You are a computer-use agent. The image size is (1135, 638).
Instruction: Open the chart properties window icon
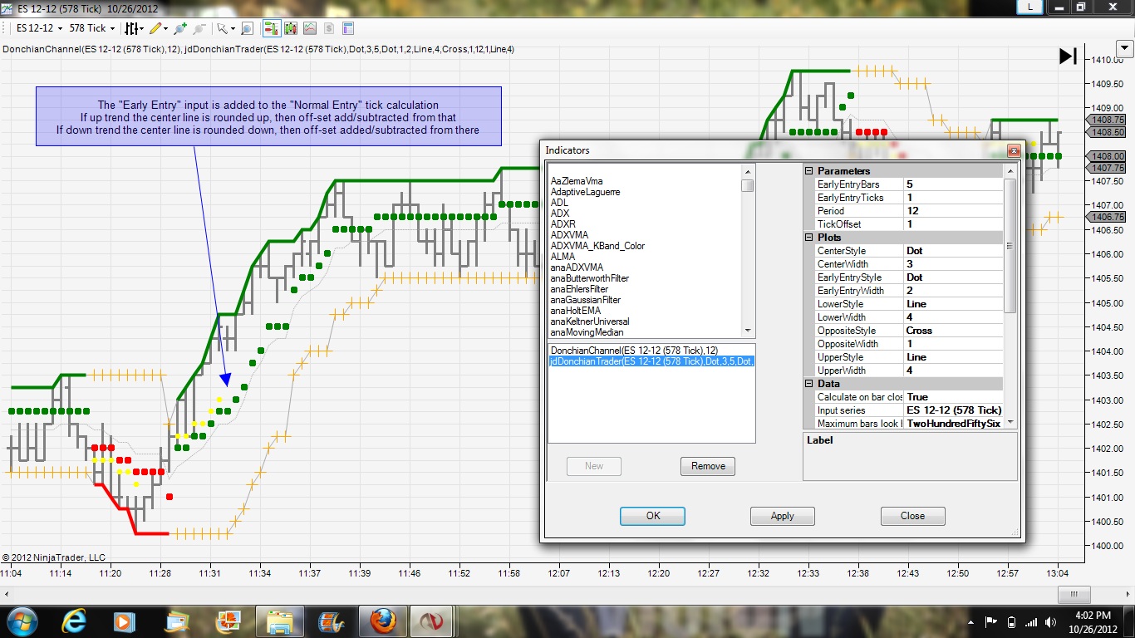click(x=348, y=28)
